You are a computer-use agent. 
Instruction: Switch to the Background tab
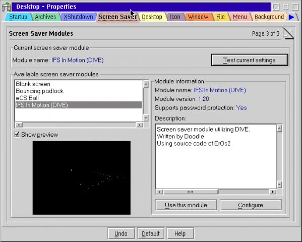[269, 17]
